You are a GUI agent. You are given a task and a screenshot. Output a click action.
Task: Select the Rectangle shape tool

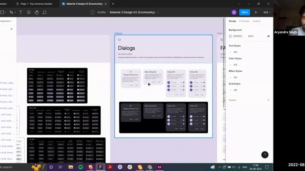[2, 12]
